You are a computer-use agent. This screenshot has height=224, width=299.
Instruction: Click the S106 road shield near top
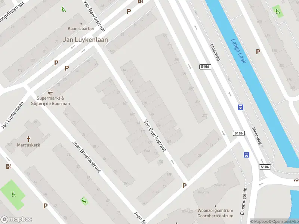(205, 67)
